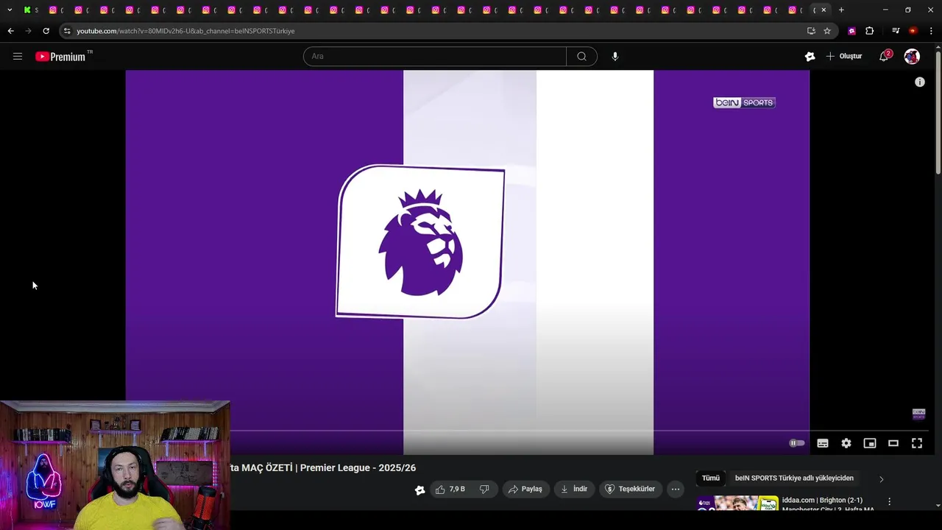Screen dimensions: 942x530
Task: Open the Paylaş share dialog
Action: (x=525, y=489)
